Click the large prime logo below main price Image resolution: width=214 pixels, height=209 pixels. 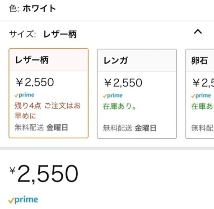coord(23,200)
